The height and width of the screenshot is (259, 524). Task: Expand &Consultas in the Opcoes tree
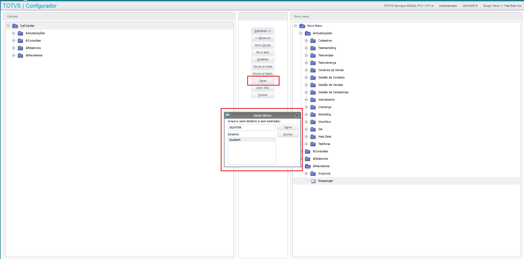coord(13,40)
